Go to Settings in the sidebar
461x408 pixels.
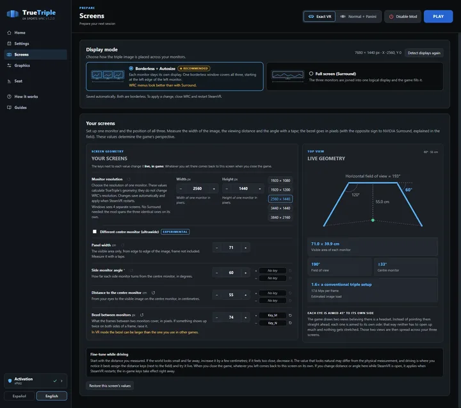point(36,44)
